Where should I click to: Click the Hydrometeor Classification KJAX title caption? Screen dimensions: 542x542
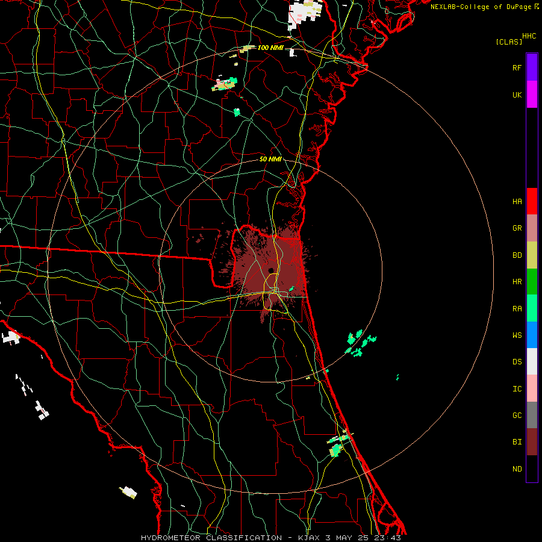(x=270, y=538)
